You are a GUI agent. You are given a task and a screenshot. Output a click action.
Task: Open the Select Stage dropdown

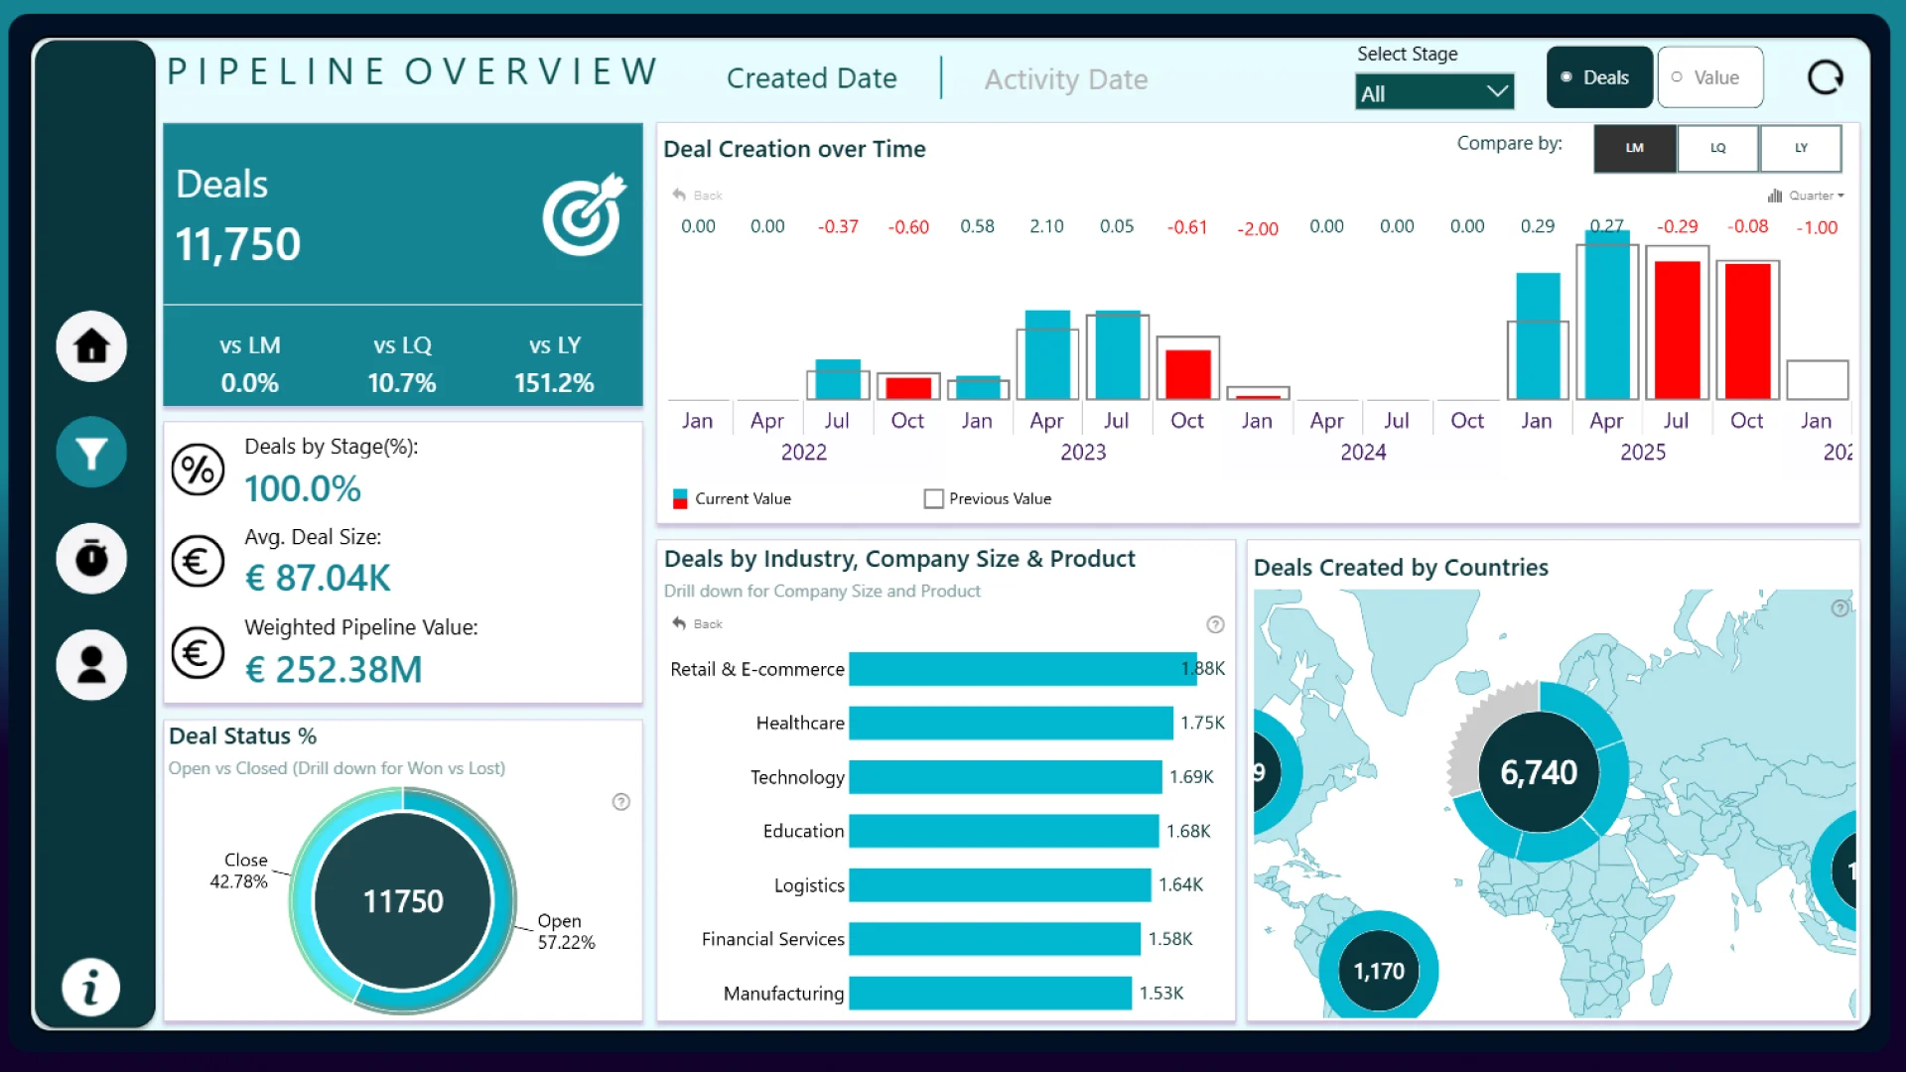coord(1433,93)
